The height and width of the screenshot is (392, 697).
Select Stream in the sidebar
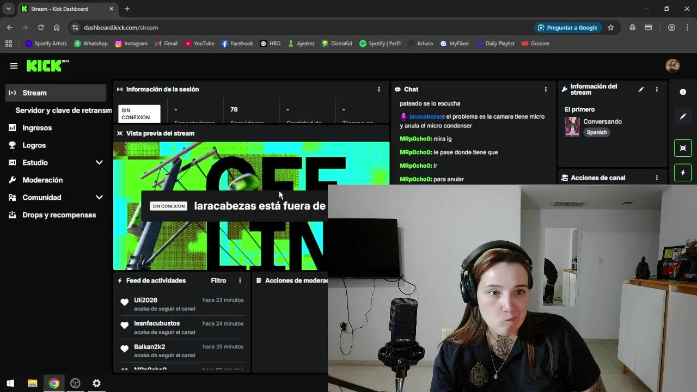point(56,93)
